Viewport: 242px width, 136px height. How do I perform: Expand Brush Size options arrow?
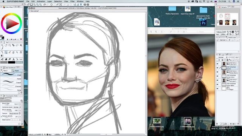pos(20,104)
